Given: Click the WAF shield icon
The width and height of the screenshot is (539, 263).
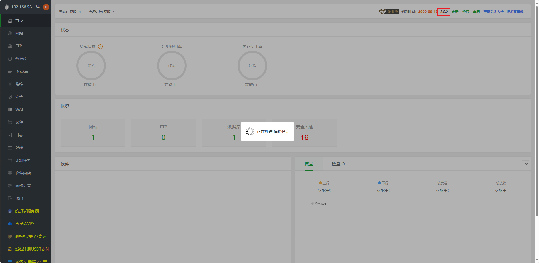Looking at the screenshot, I should pos(10,109).
